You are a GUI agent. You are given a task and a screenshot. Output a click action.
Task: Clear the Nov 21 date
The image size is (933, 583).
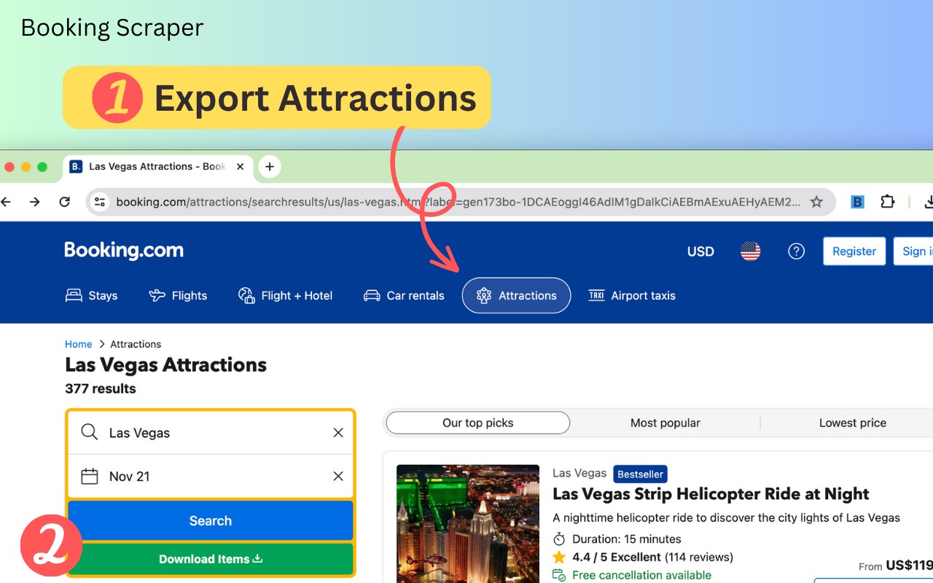[338, 477]
